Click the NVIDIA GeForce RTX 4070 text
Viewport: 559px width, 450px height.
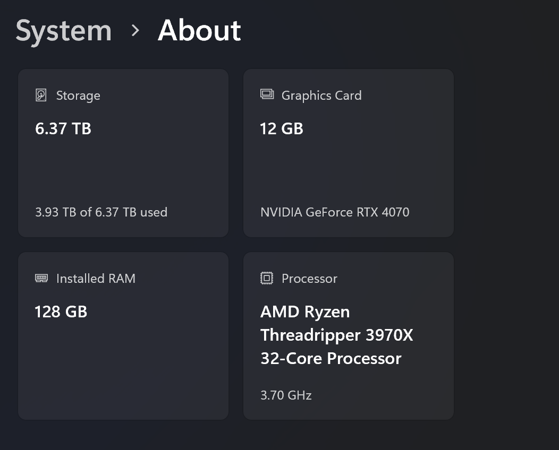tap(335, 212)
